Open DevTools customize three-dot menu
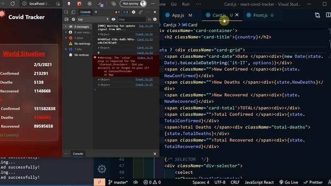Viewport: 331px width, 186px height. point(147,12)
